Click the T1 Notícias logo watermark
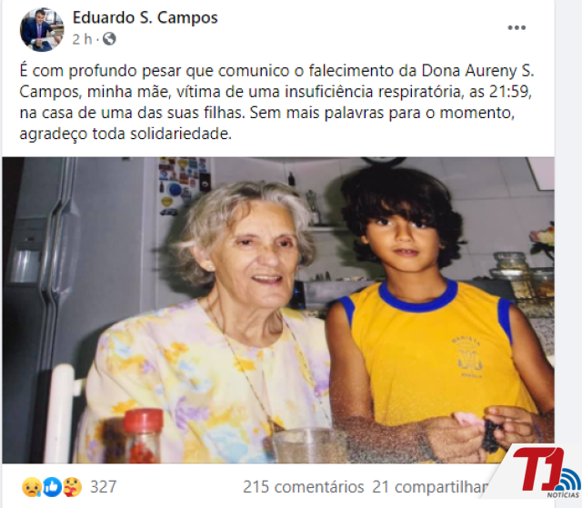The image size is (582, 508). point(545,473)
